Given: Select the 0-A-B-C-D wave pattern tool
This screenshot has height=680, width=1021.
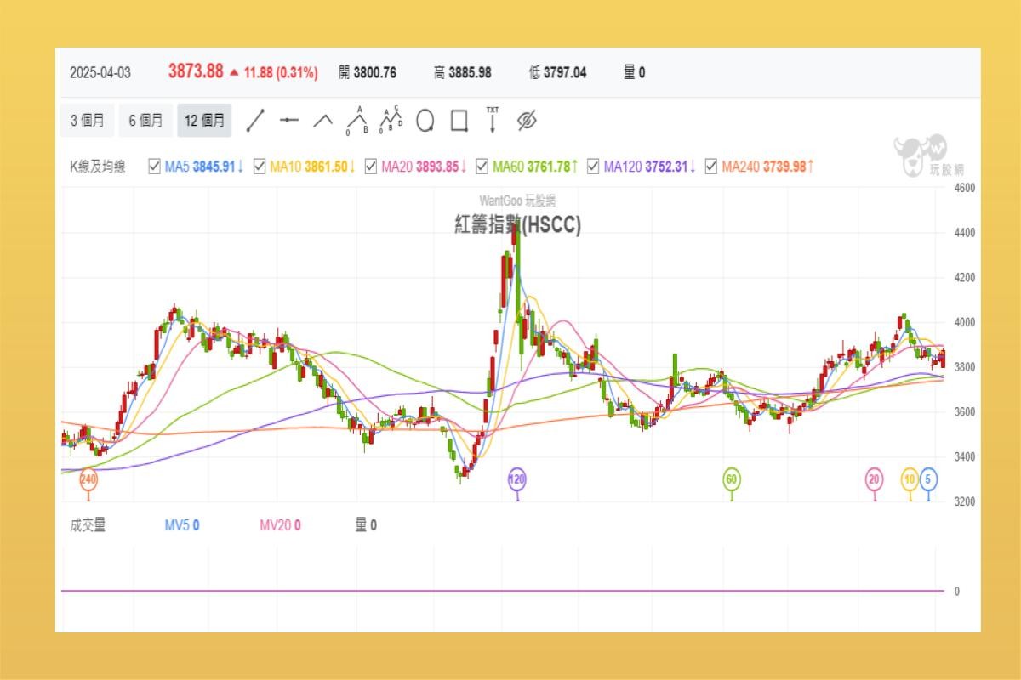Looking at the screenshot, I should (x=391, y=121).
